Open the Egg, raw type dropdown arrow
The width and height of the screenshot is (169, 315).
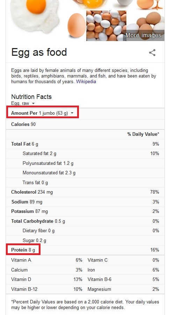pyautogui.click(x=34, y=103)
